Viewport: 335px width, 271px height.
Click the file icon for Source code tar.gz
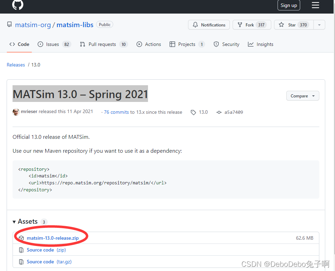click(x=21, y=262)
